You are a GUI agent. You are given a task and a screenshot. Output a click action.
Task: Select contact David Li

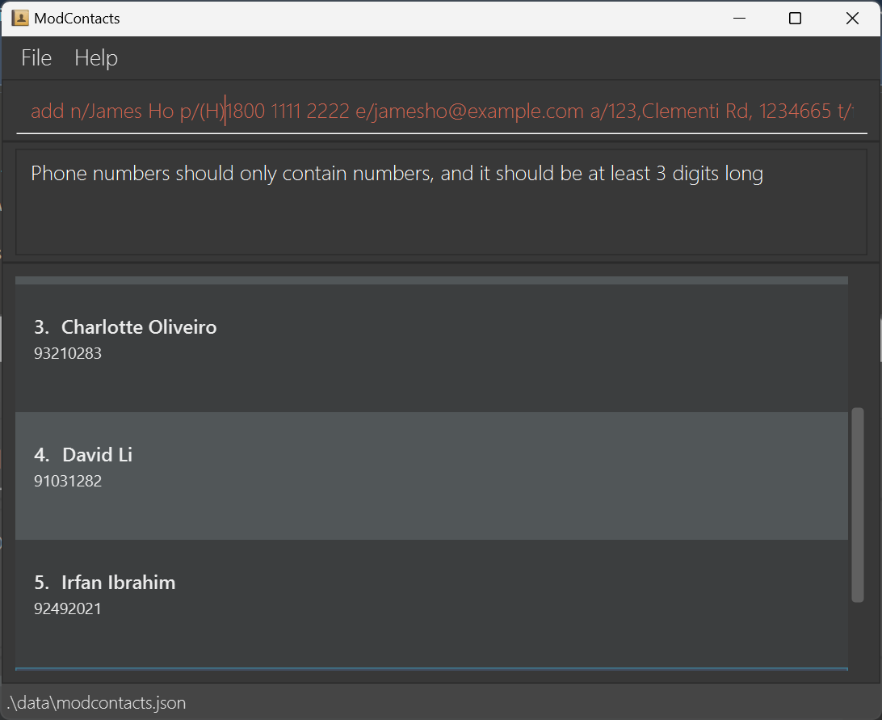pyautogui.click(x=431, y=476)
